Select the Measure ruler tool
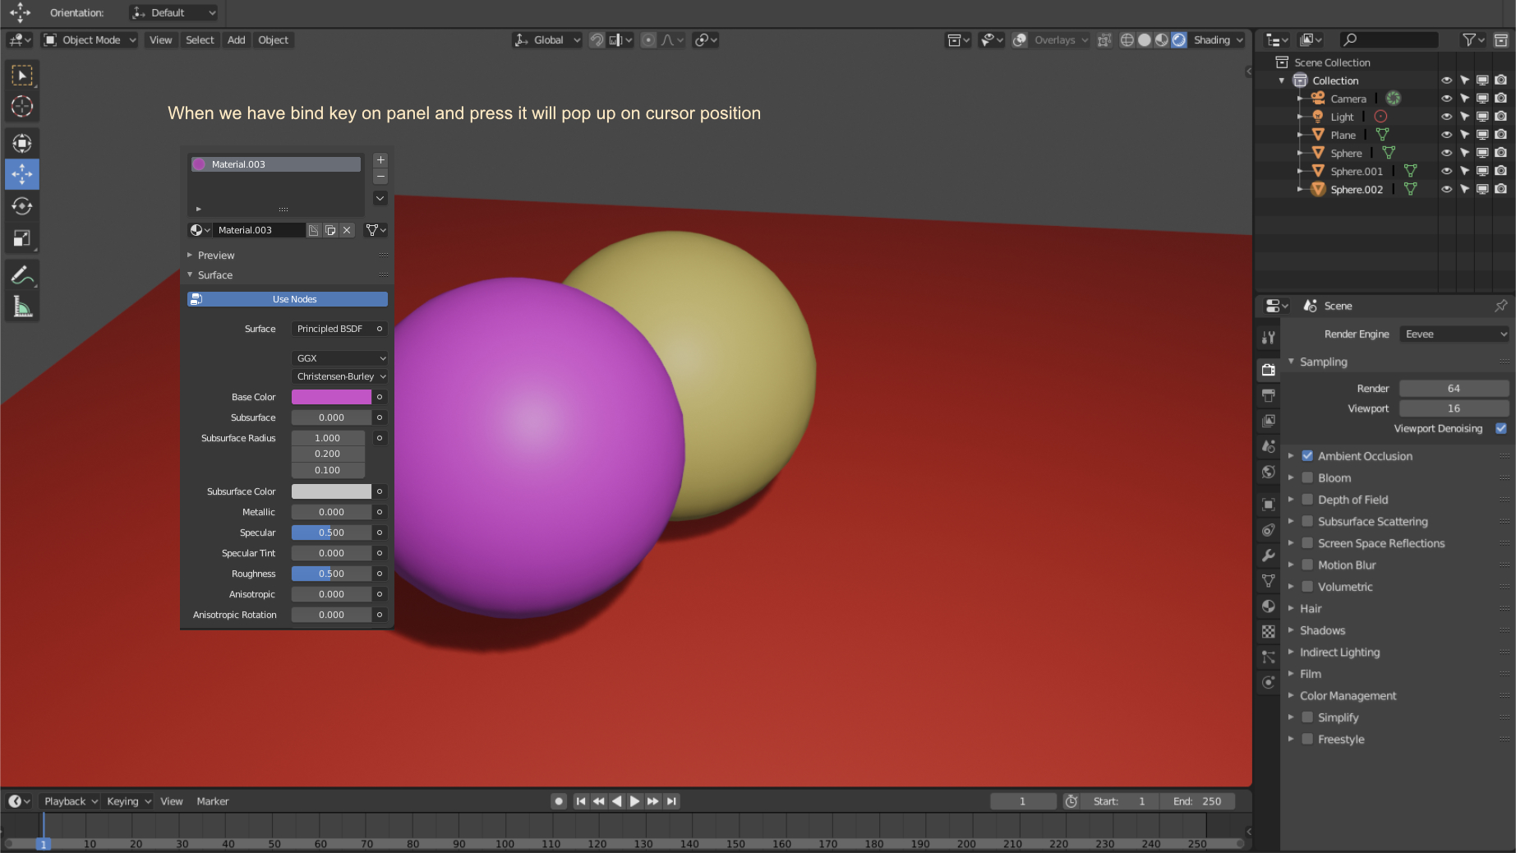 [22, 307]
